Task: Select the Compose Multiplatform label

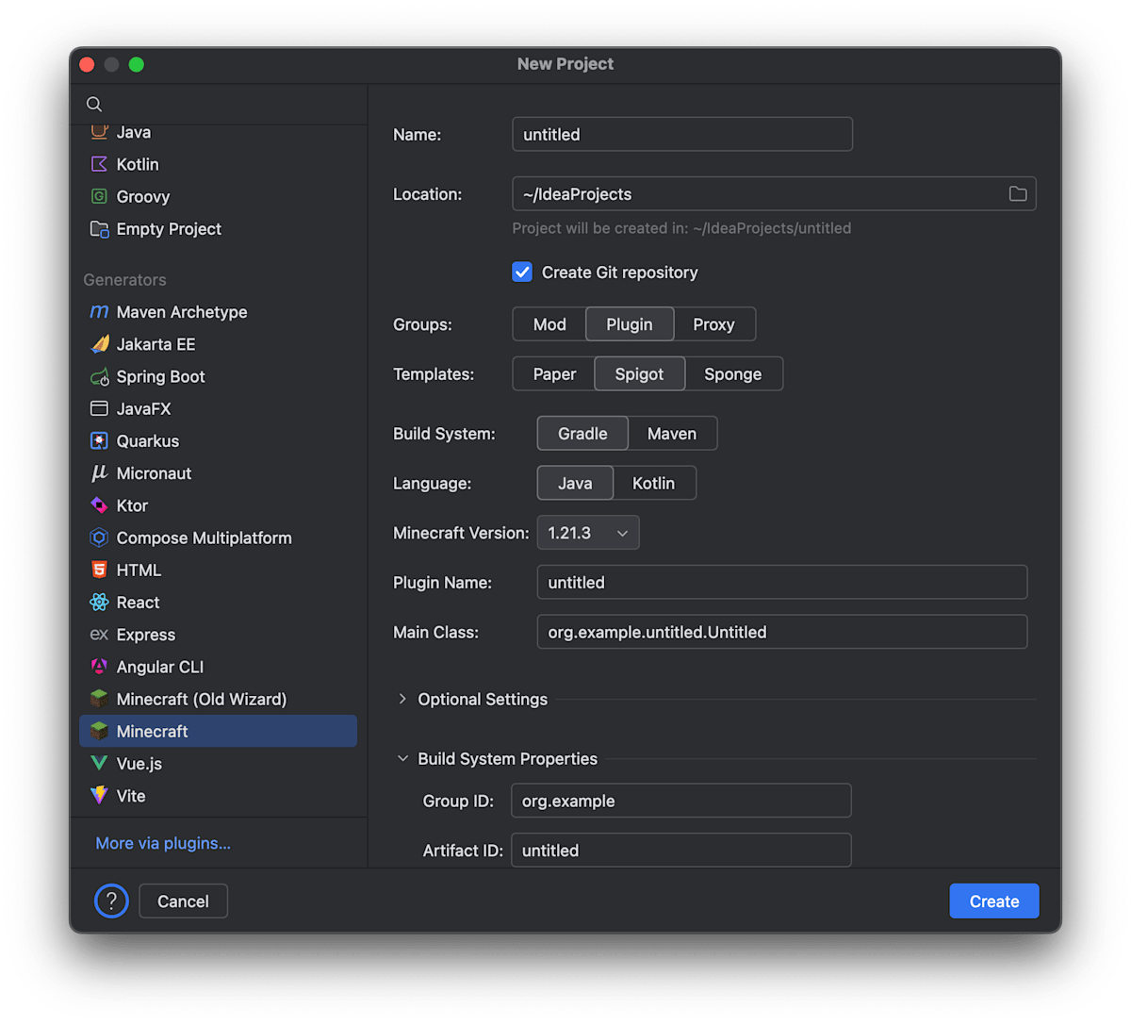Action: tap(205, 537)
